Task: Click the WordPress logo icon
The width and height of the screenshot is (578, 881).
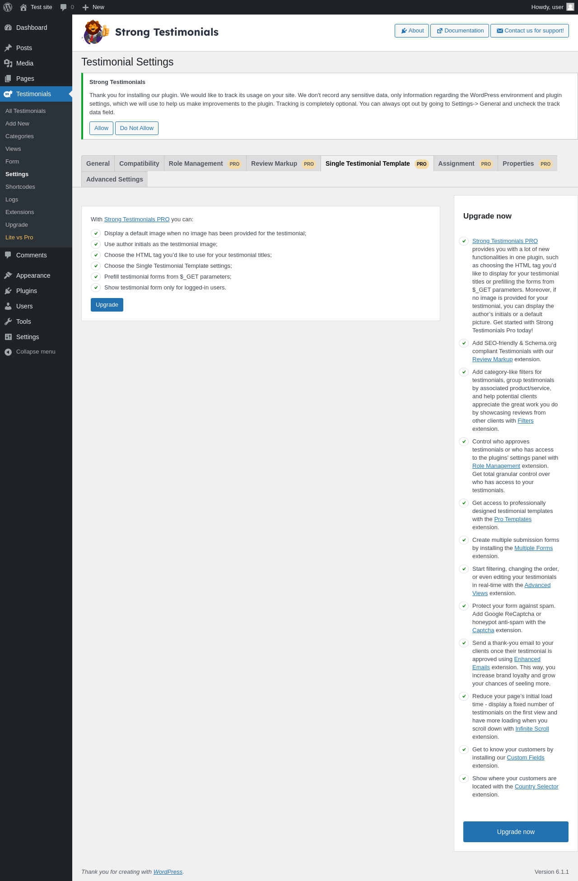Action: point(8,7)
